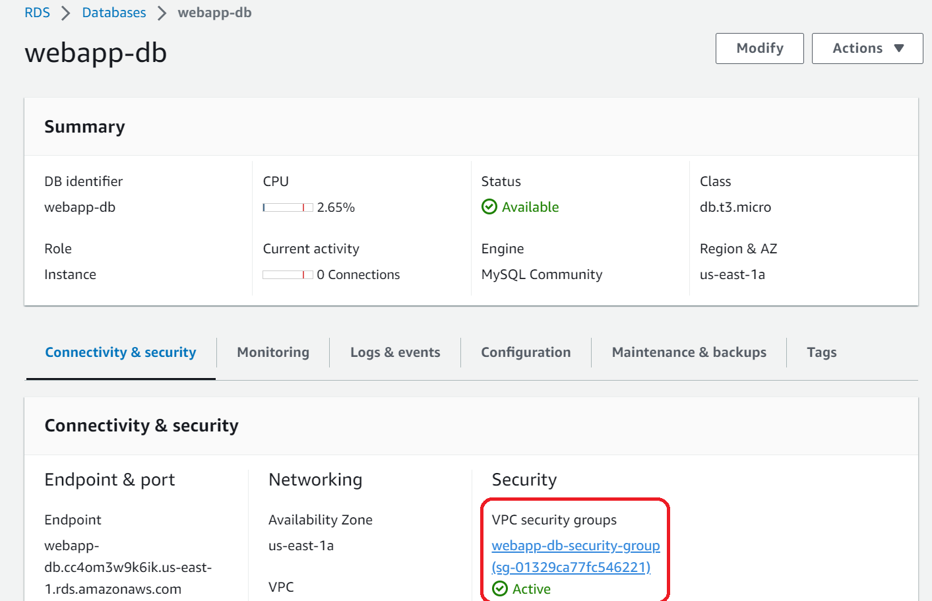
Task: Open the Actions dropdown menu
Action: coord(867,48)
